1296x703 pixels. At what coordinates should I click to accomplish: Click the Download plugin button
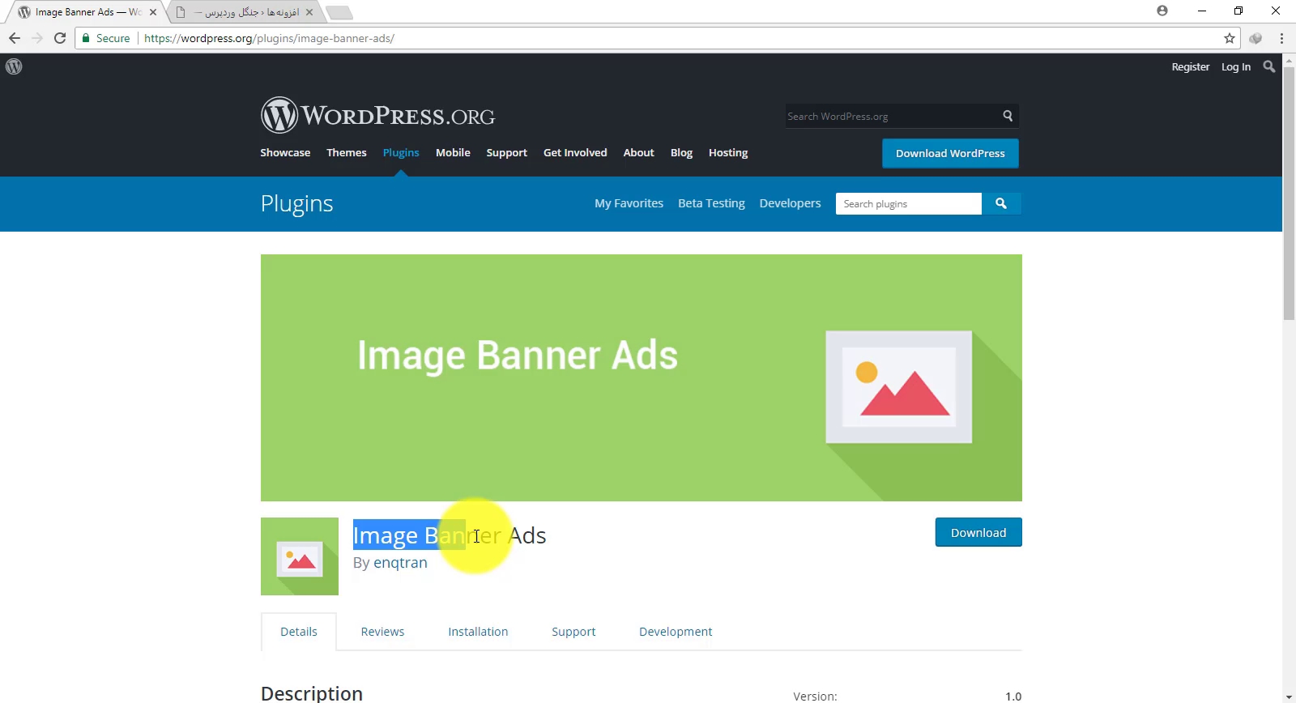pos(978,533)
